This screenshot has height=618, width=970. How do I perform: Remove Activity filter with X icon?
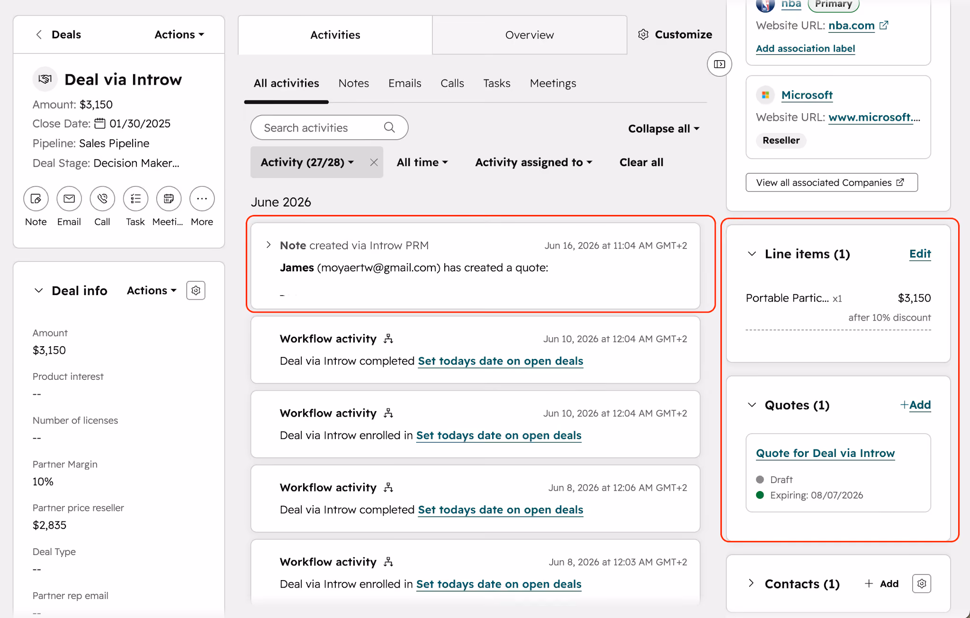[x=374, y=162]
